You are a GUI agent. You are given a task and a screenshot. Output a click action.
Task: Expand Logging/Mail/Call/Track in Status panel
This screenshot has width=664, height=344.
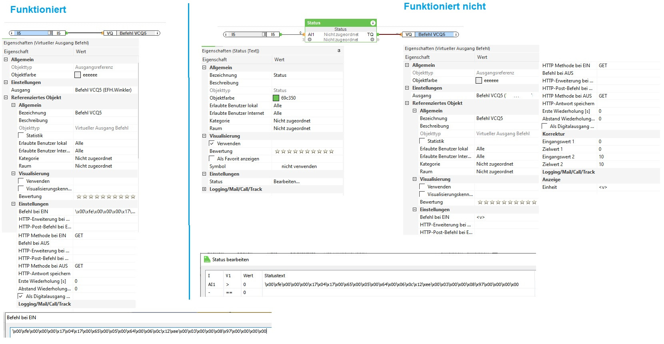click(204, 189)
